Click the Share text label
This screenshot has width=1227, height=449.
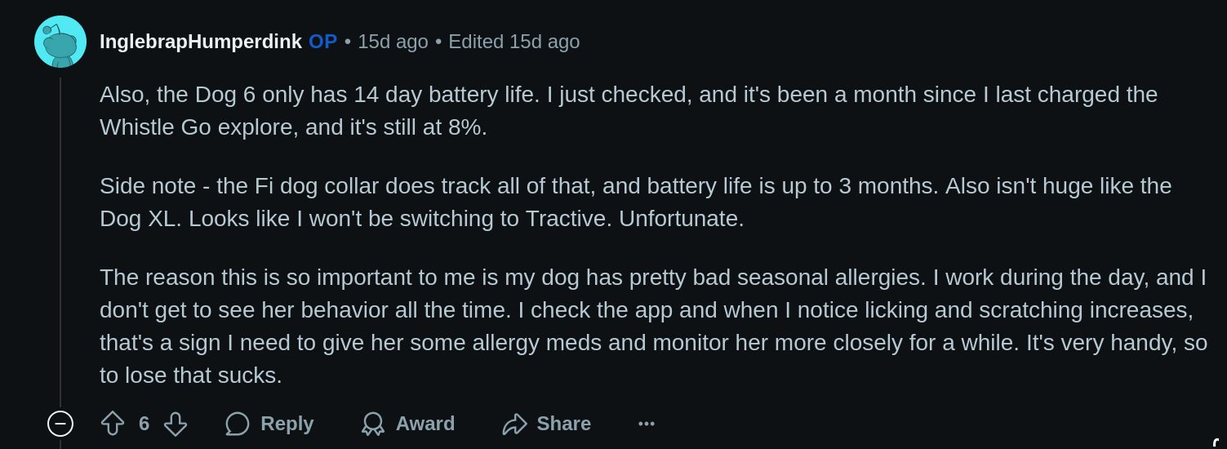tap(564, 424)
